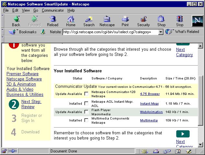Image resolution: width=205 pixels, height=155 pixels.
Task: Open the View menu
Action: tap(26, 10)
